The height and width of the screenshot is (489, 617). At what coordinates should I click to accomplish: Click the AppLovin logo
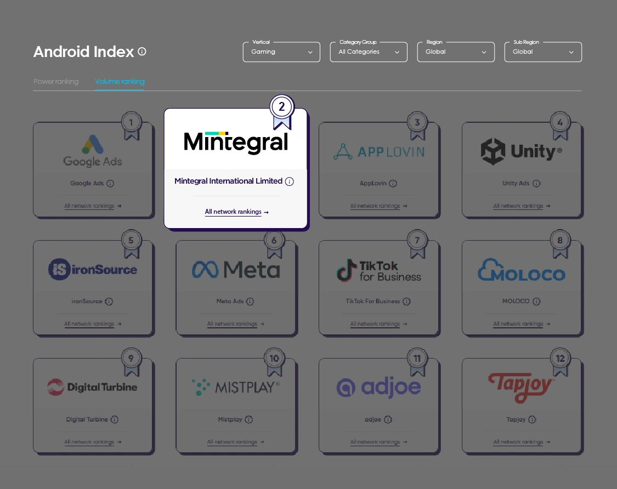(379, 152)
